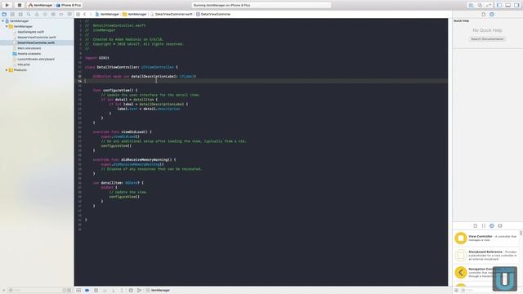Select the ItemManager project in the jump bar
Image resolution: width=523 pixels, height=294 pixels.
[x=107, y=15]
